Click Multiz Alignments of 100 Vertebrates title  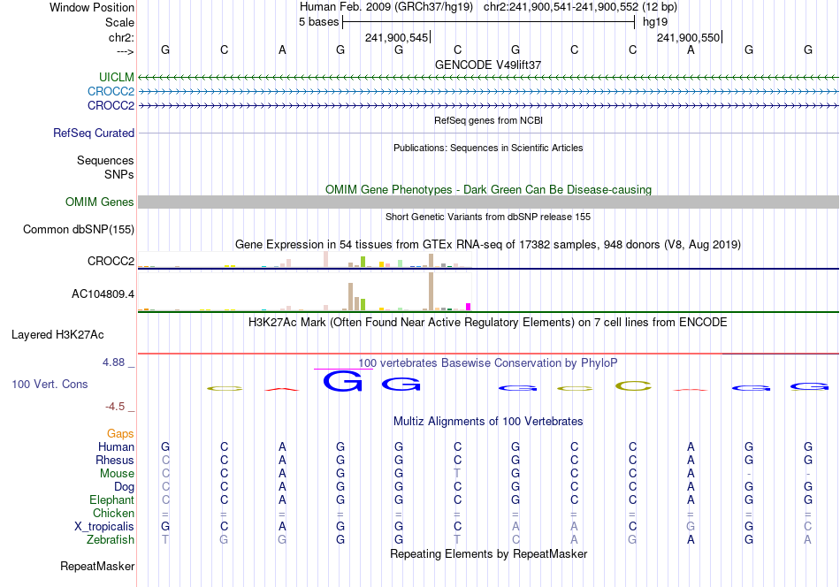[x=488, y=422]
